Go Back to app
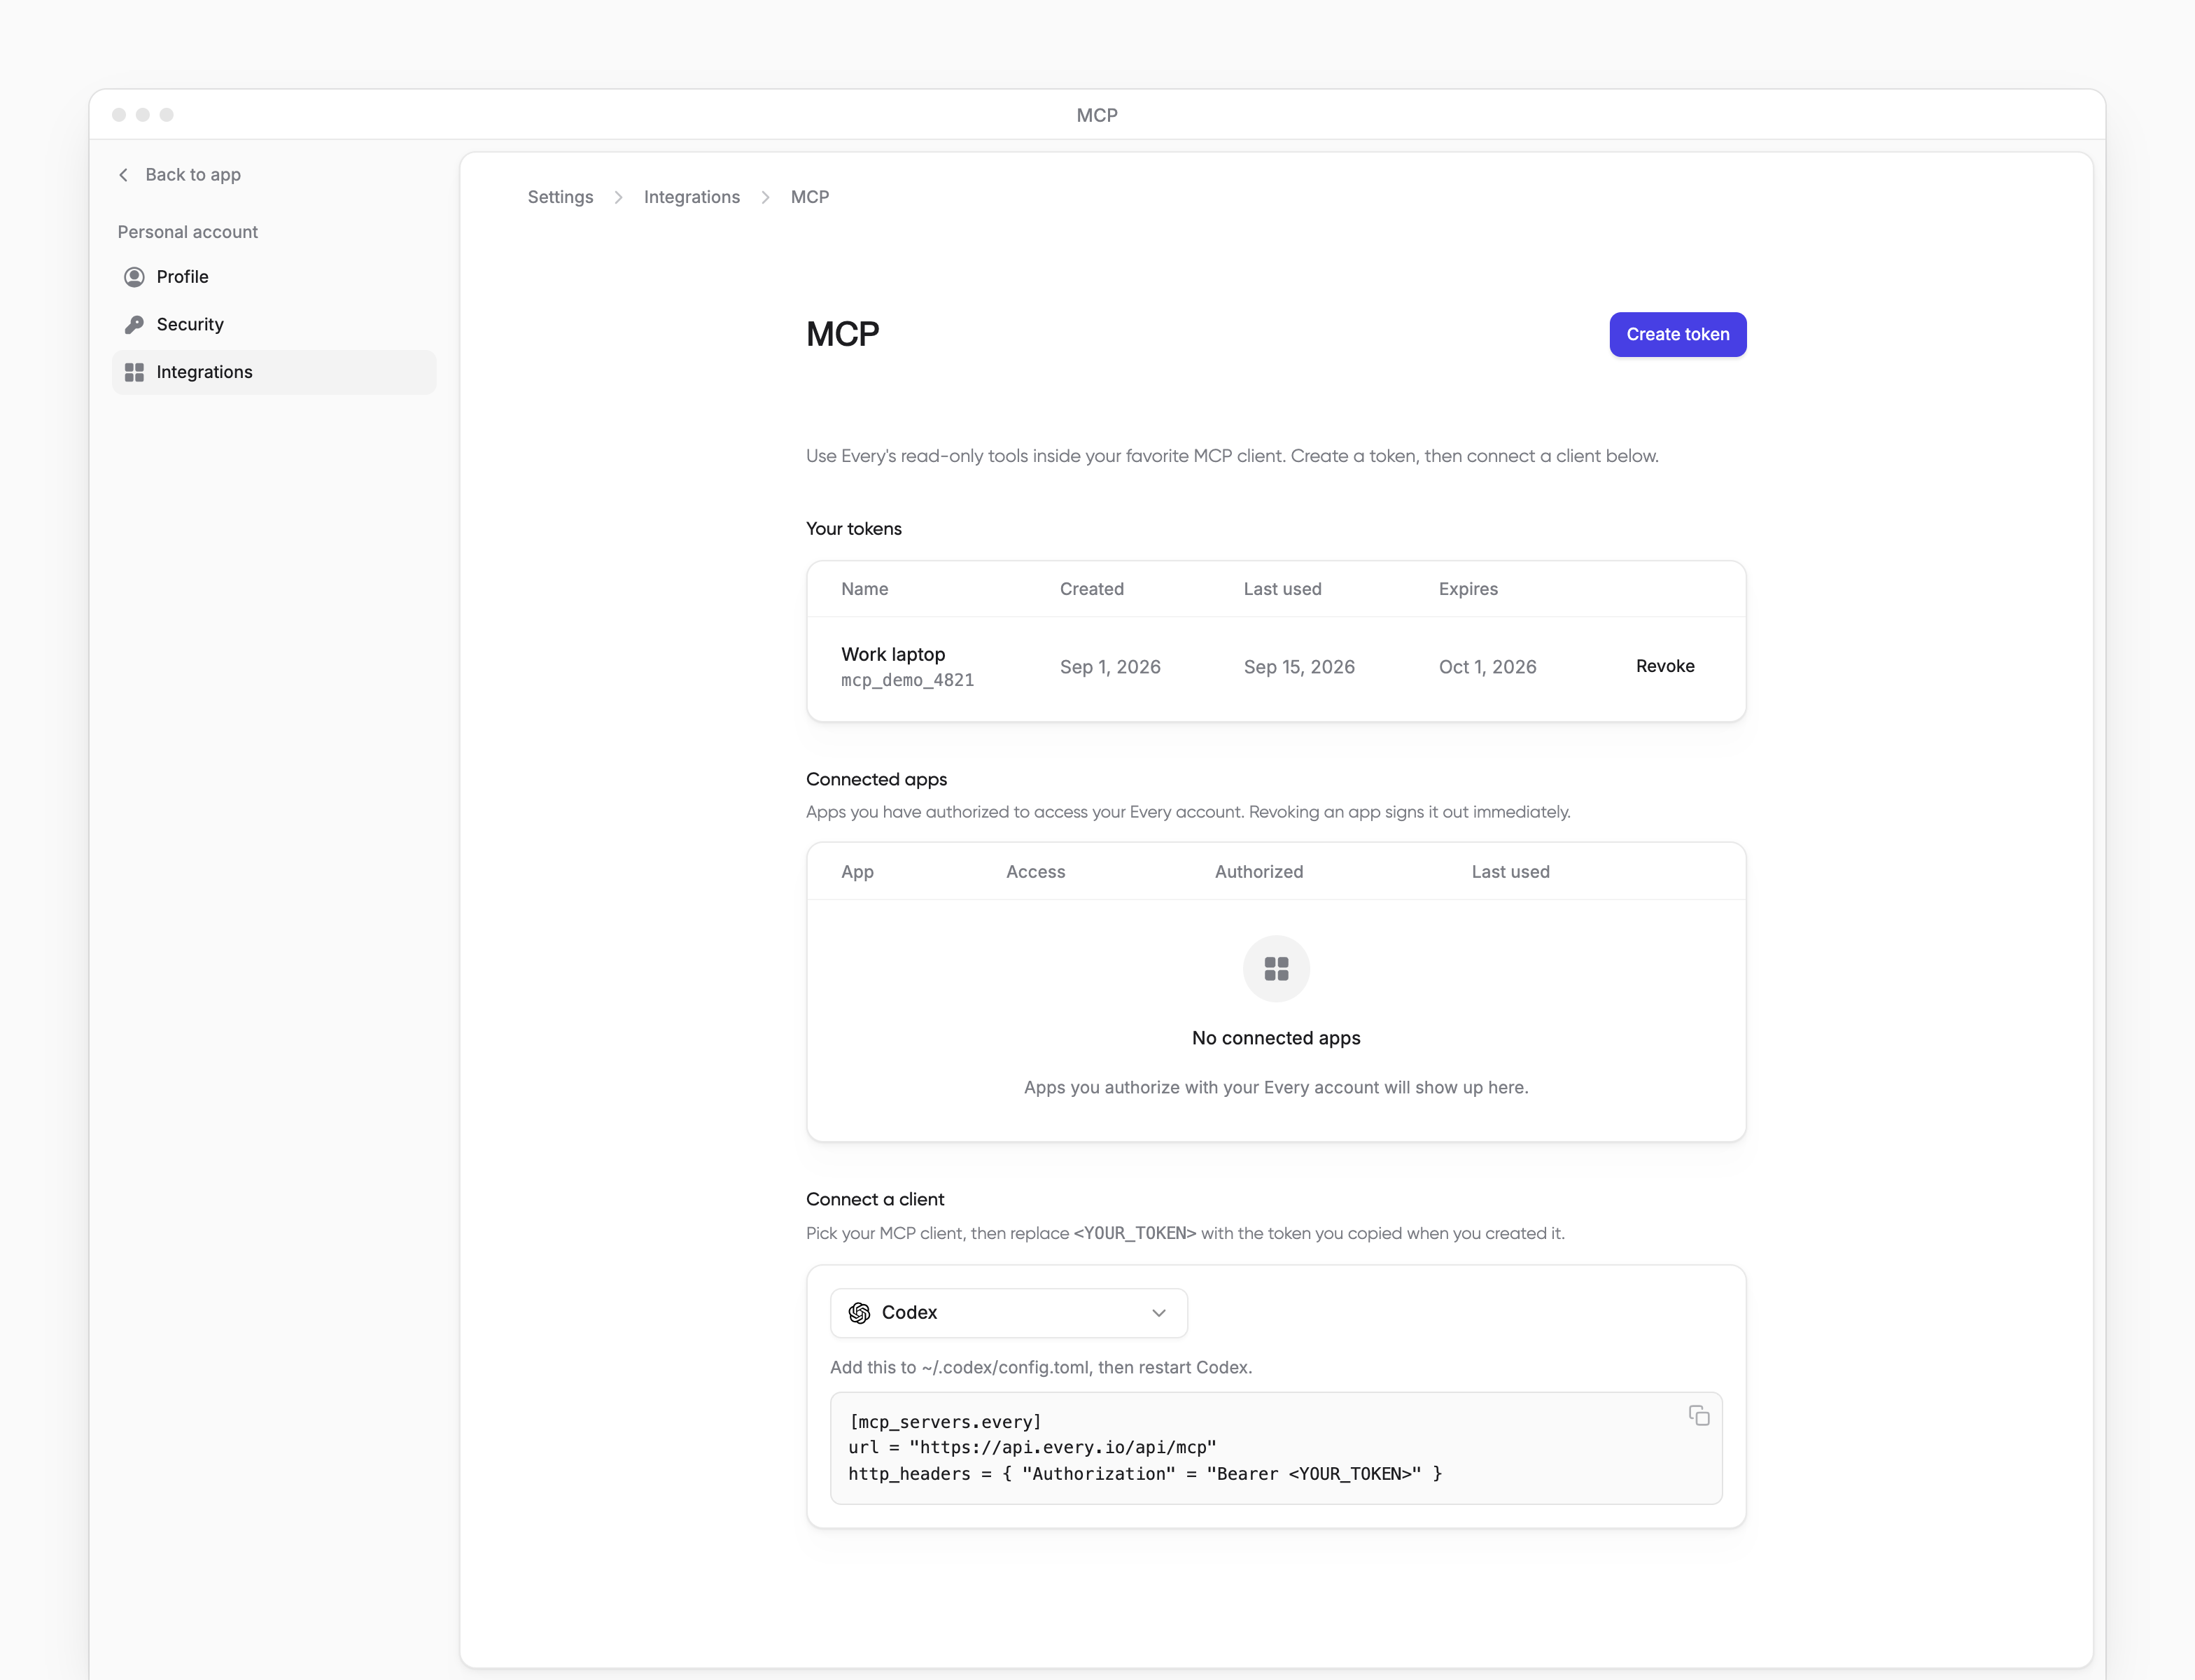 [180, 175]
